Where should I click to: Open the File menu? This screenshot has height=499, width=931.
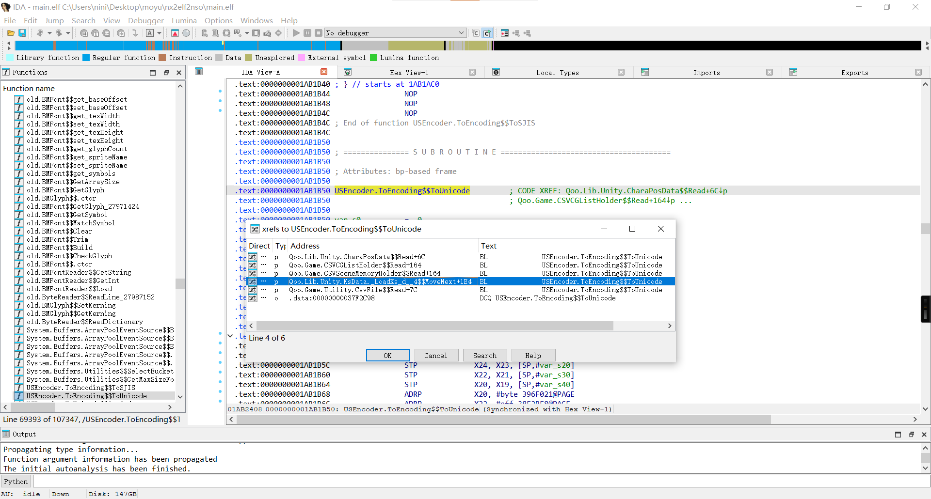click(10, 20)
